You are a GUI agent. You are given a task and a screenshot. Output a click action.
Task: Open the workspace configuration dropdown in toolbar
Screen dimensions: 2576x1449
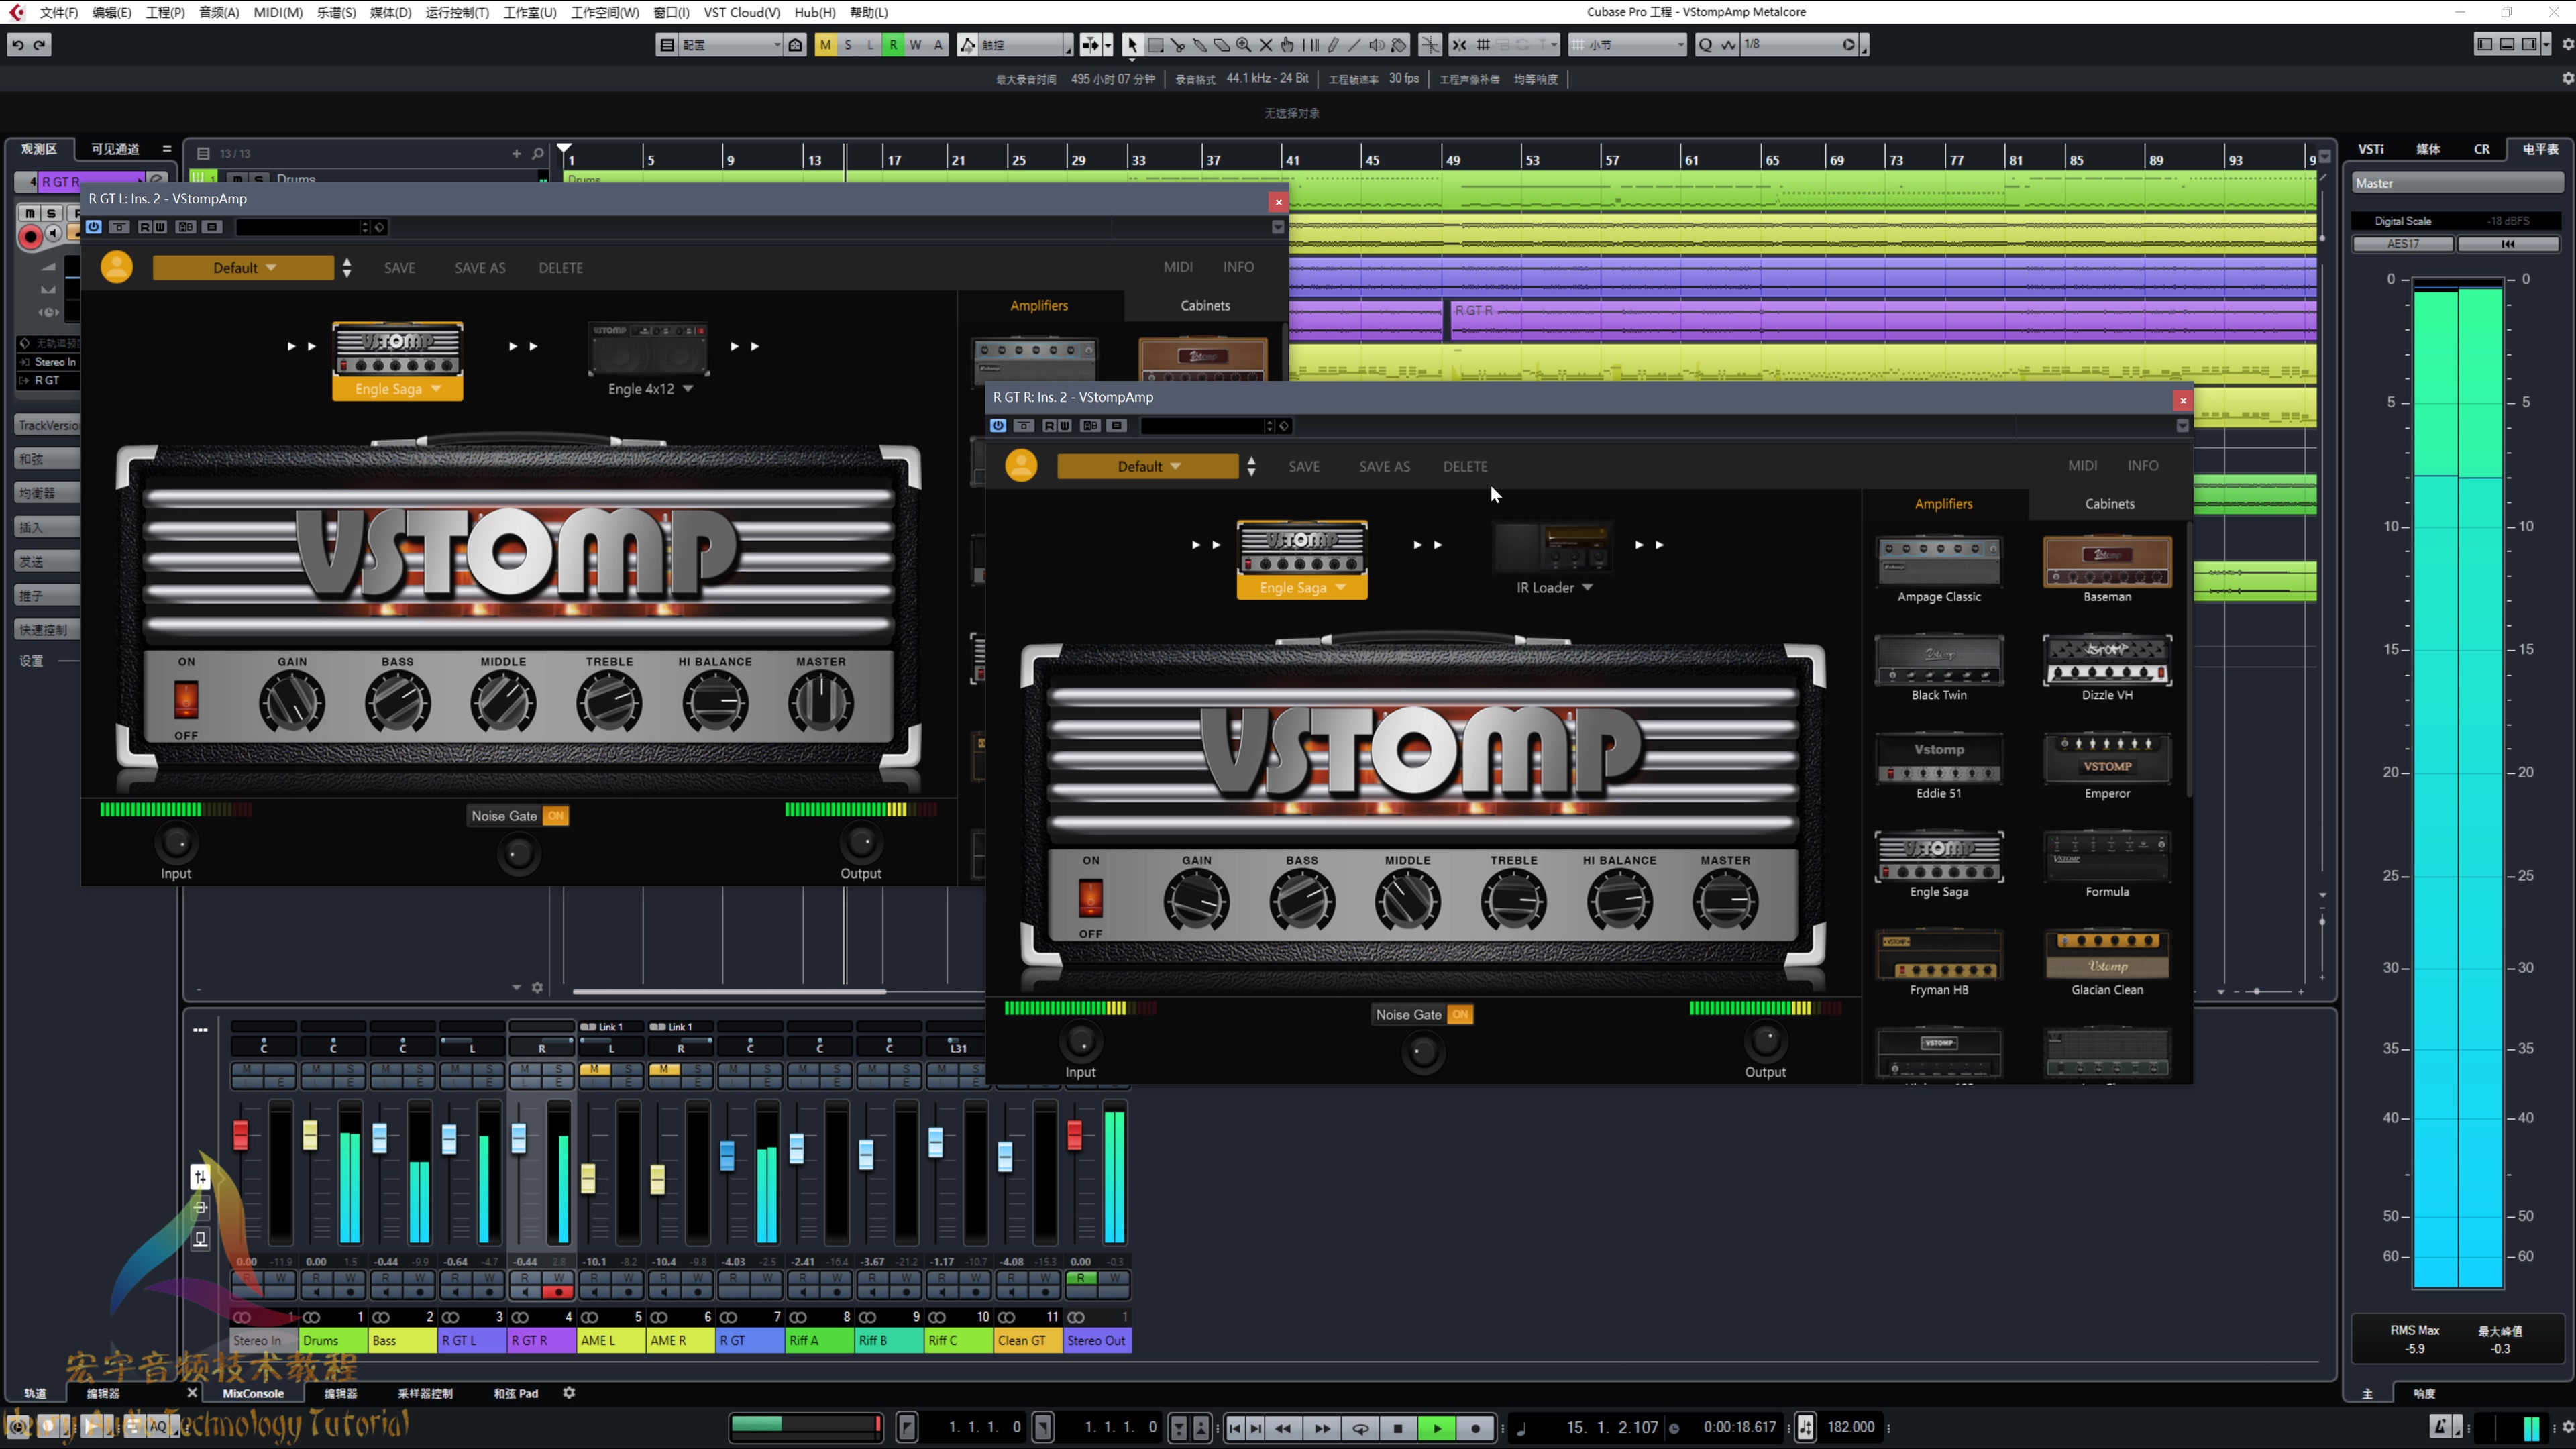(730, 44)
